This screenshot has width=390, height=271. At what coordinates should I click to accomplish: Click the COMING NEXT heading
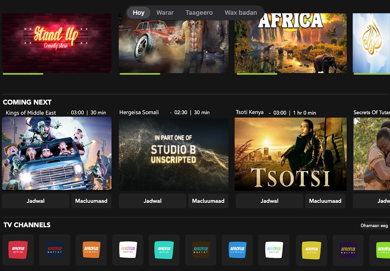coord(27,102)
